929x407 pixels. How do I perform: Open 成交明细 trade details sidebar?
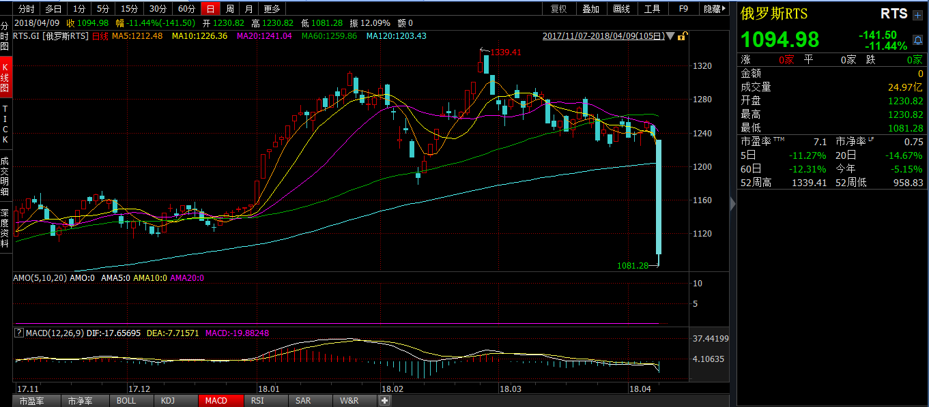5,177
